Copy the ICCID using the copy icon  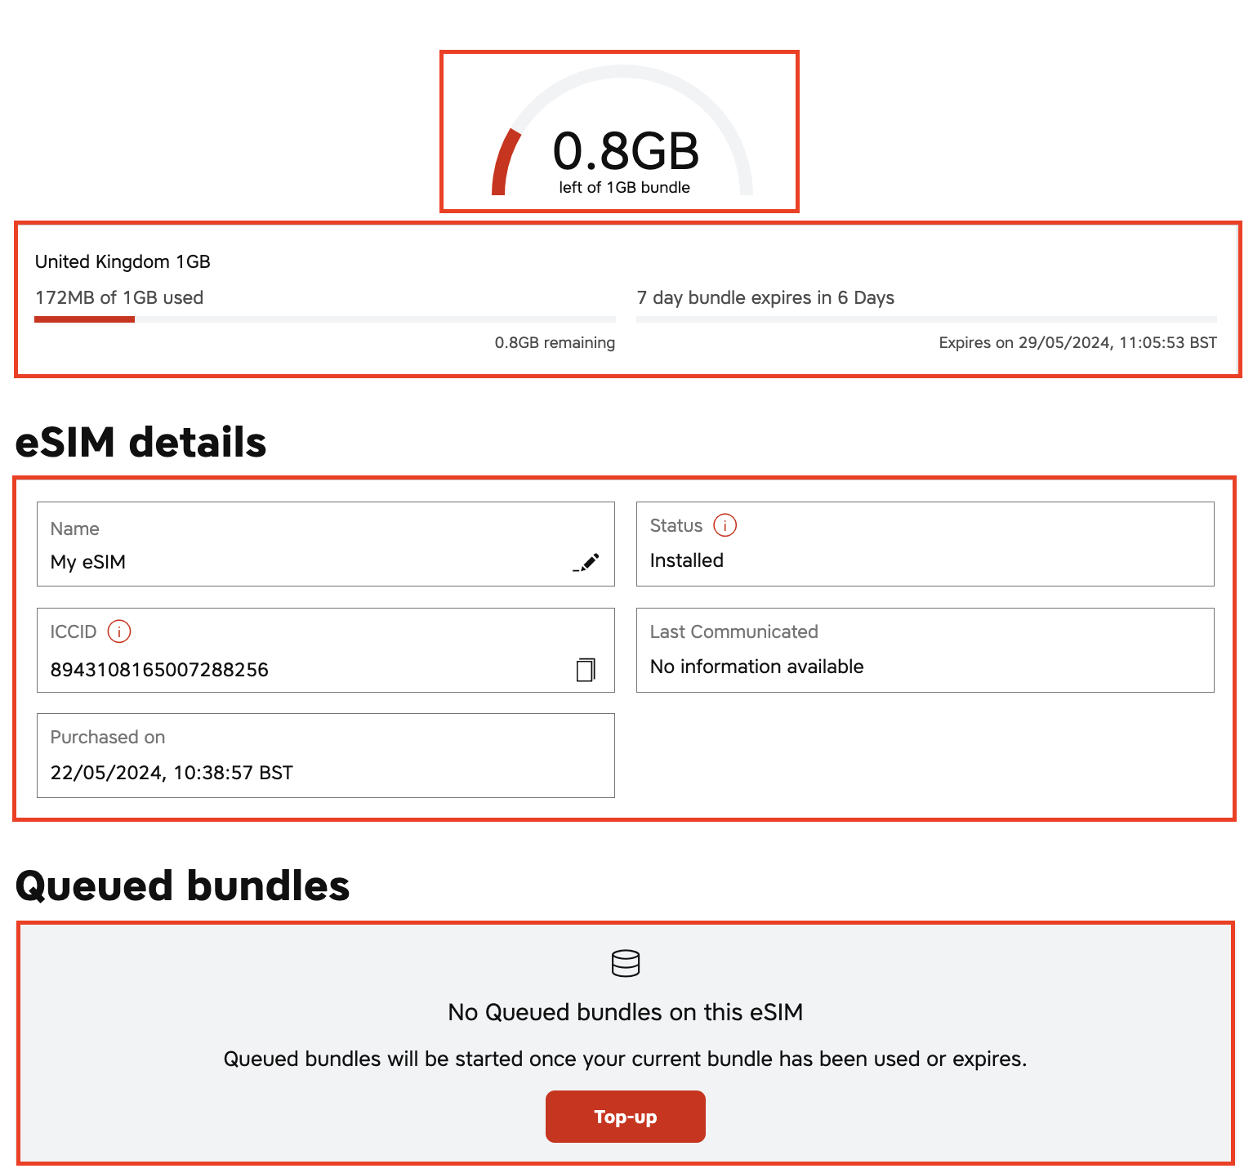pos(586,670)
